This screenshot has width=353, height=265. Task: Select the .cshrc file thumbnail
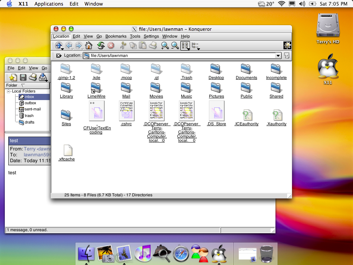[x=126, y=111]
